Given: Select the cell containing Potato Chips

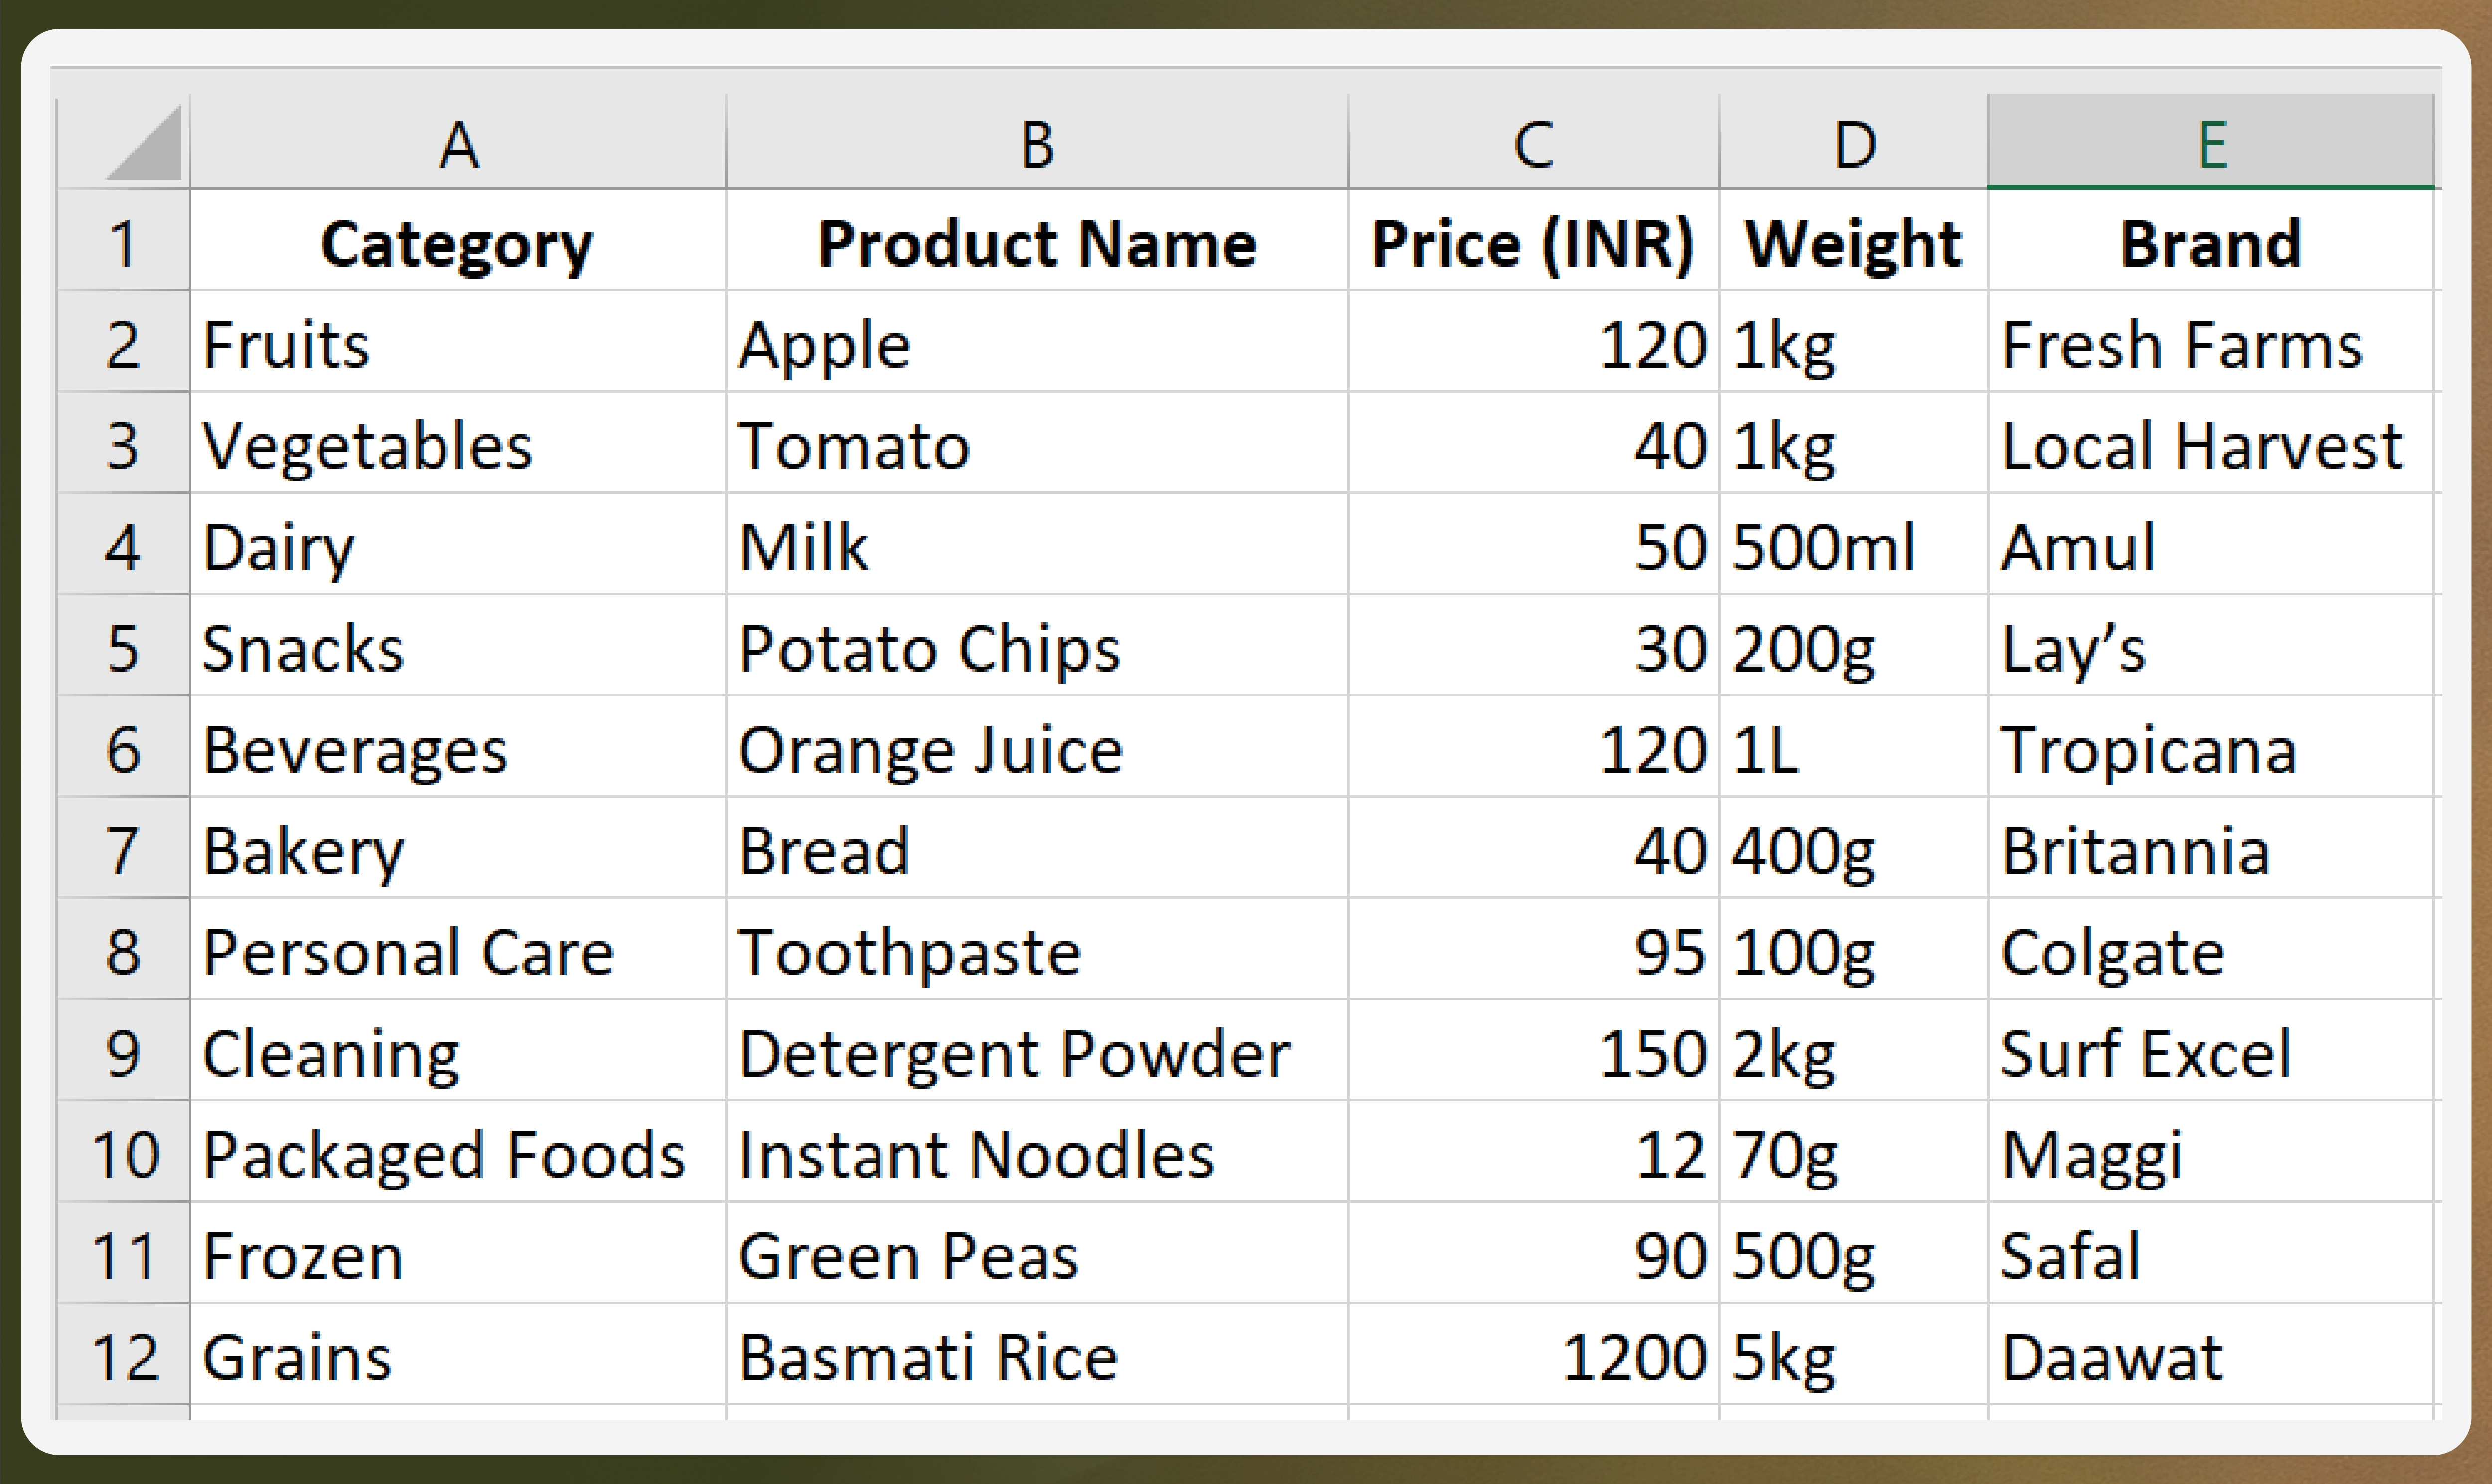Looking at the screenshot, I should click(x=1037, y=646).
